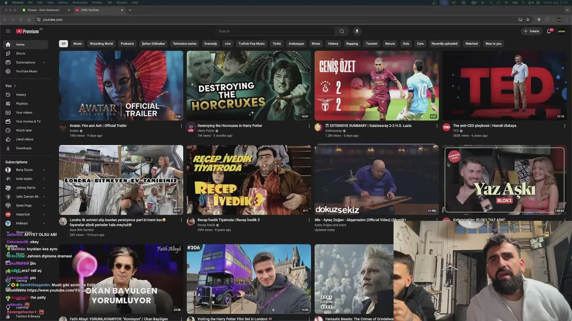Viewport: 572px width, 321px height.
Task: Play the TED anti-CEO playbook thumbnail
Action: pyautogui.click(x=505, y=86)
